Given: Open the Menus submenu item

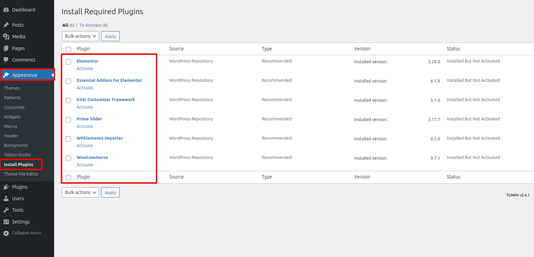Looking at the screenshot, I should click(10, 126).
